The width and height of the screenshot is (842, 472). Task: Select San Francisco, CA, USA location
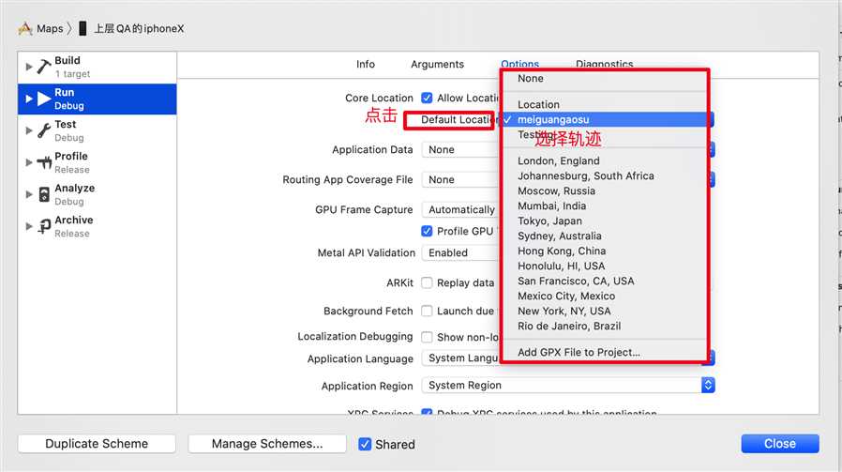605,282
